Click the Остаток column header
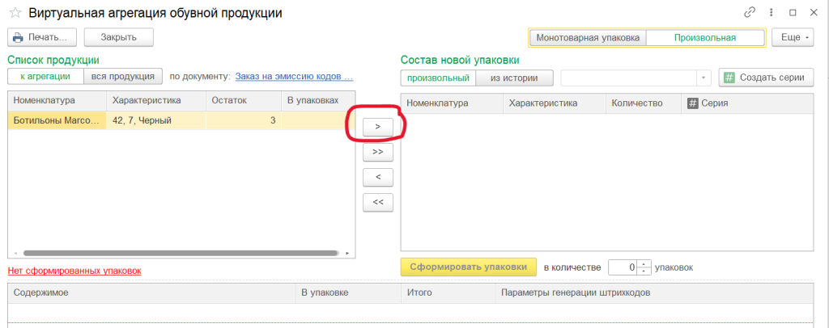Screen dimensions: 829x328 [x=243, y=100]
